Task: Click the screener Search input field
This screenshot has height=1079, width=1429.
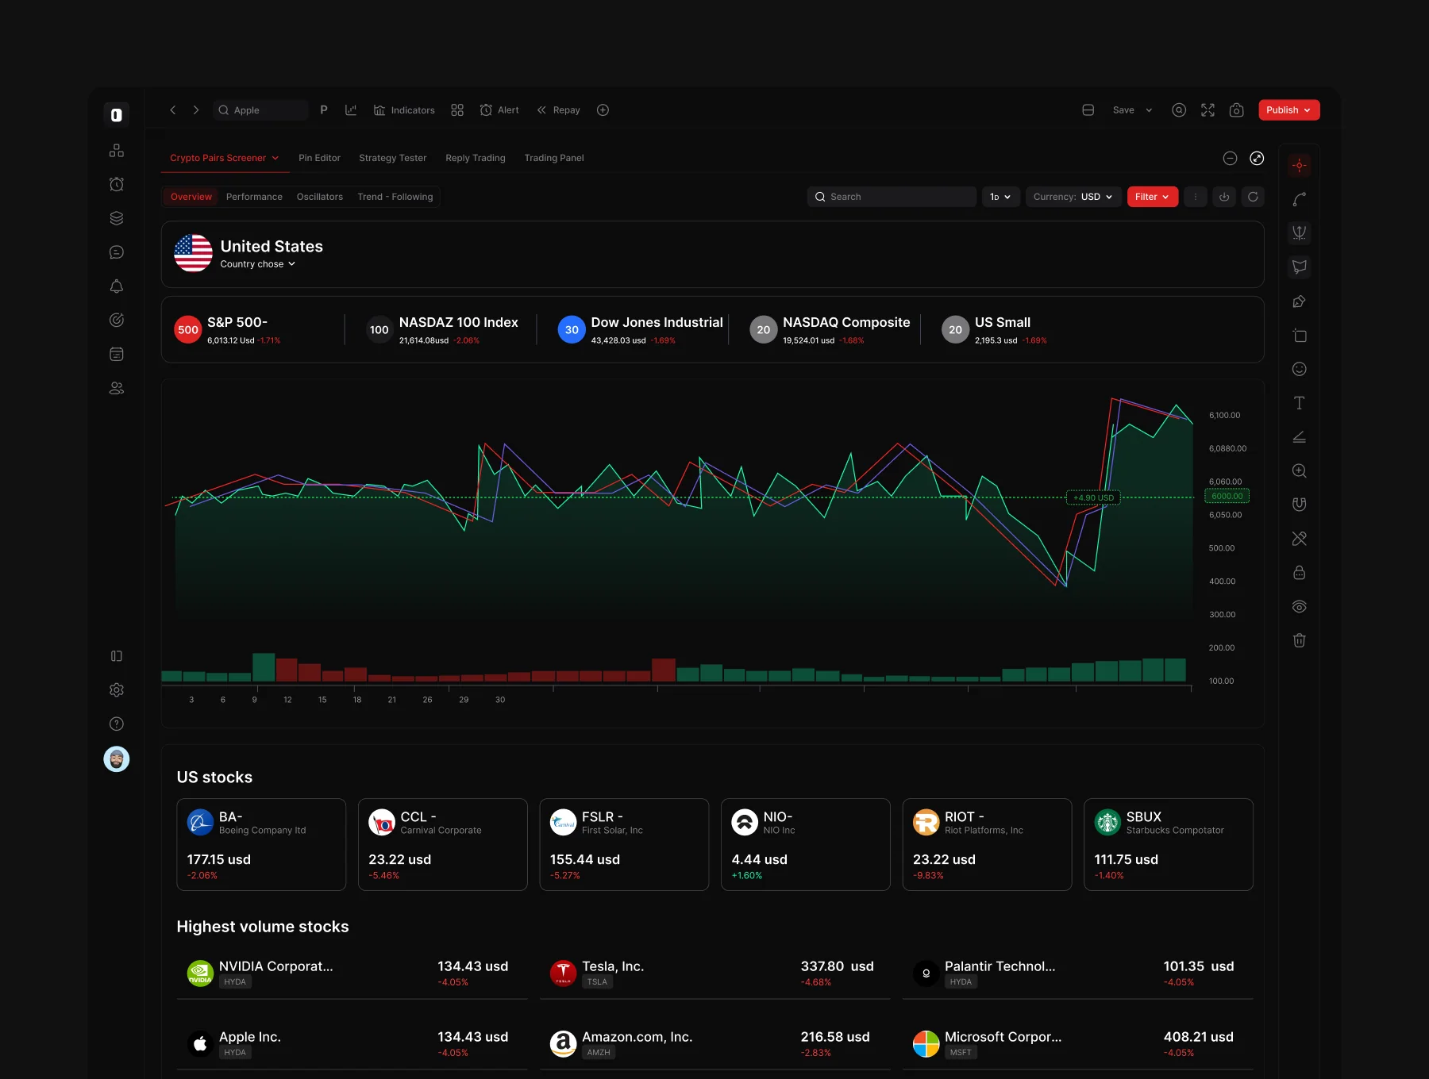Action: (892, 197)
